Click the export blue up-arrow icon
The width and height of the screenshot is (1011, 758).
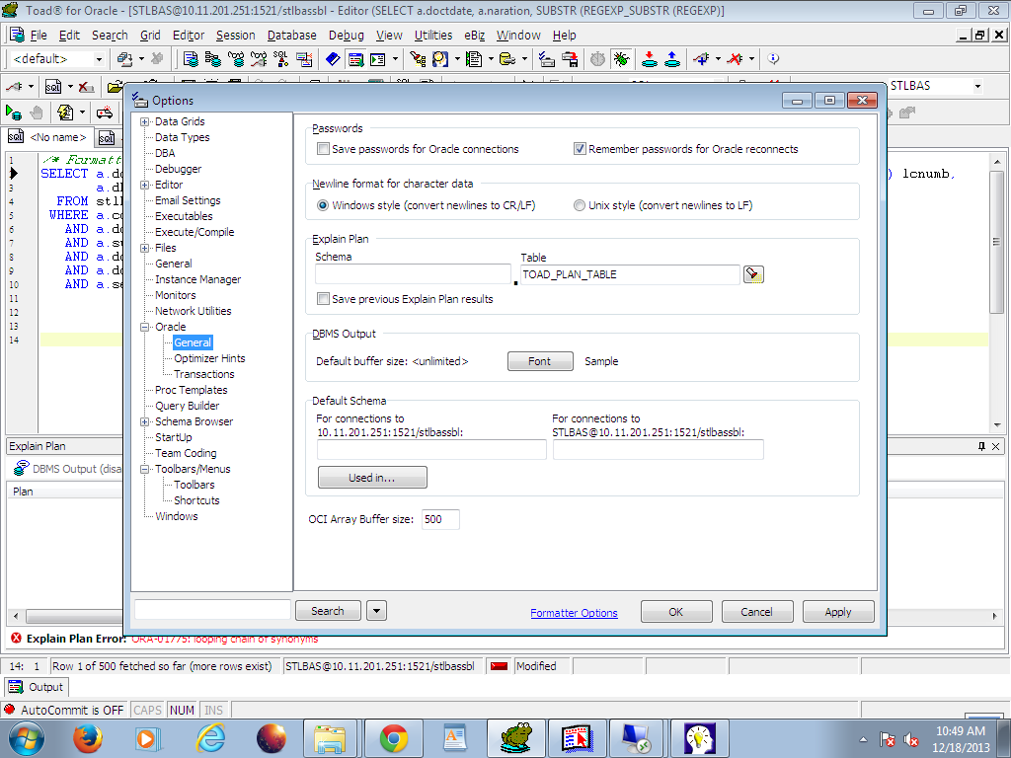tap(671, 59)
